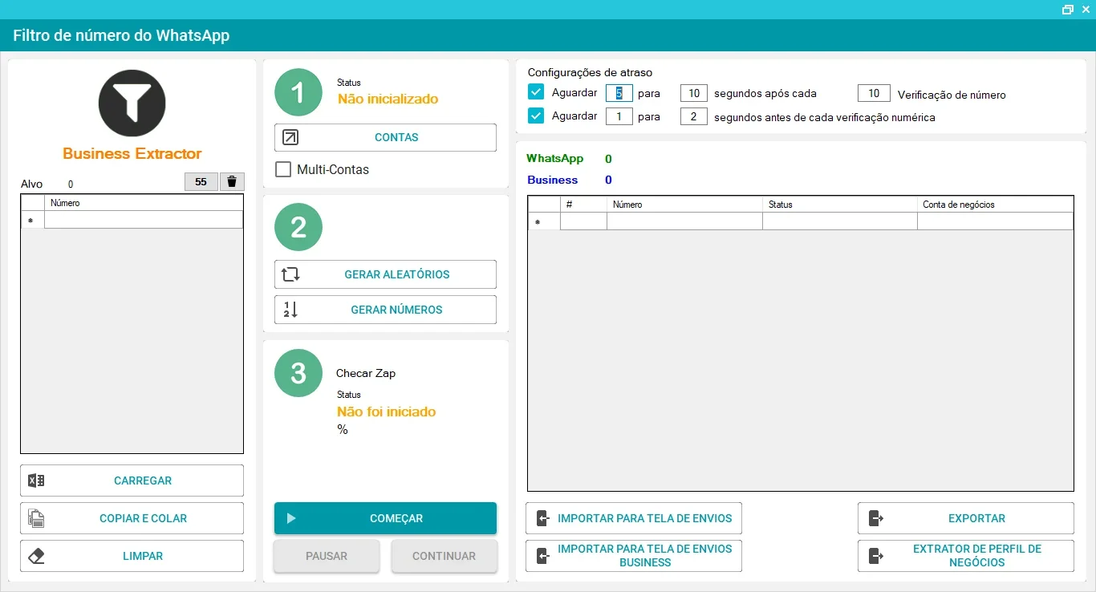
Task: Open the EXTRATOR DE PERFIL DE NEGÓCIOS
Action: (966, 556)
